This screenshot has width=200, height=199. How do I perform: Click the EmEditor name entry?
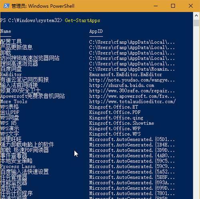coord(11,75)
